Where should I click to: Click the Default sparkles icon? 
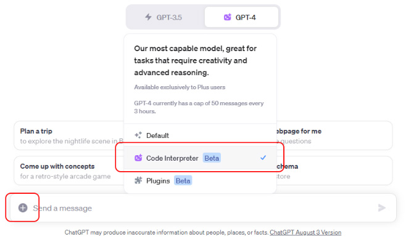(138, 135)
